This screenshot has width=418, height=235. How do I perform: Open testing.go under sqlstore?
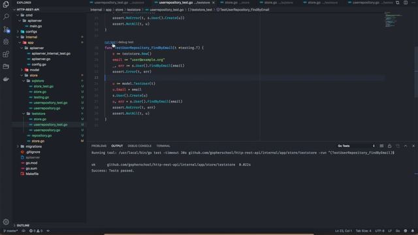tap(41, 97)
